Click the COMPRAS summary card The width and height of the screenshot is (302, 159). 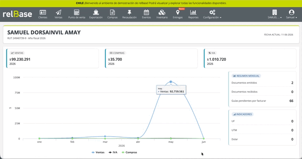pyautogui.click(x=151, y=58)
